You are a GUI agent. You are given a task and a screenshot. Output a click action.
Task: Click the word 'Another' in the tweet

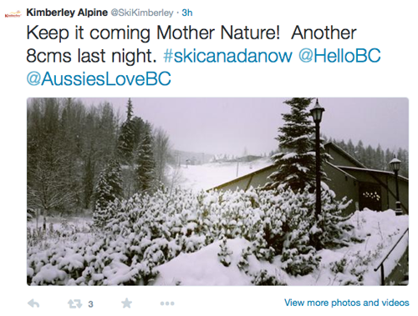tap(324, 33)
